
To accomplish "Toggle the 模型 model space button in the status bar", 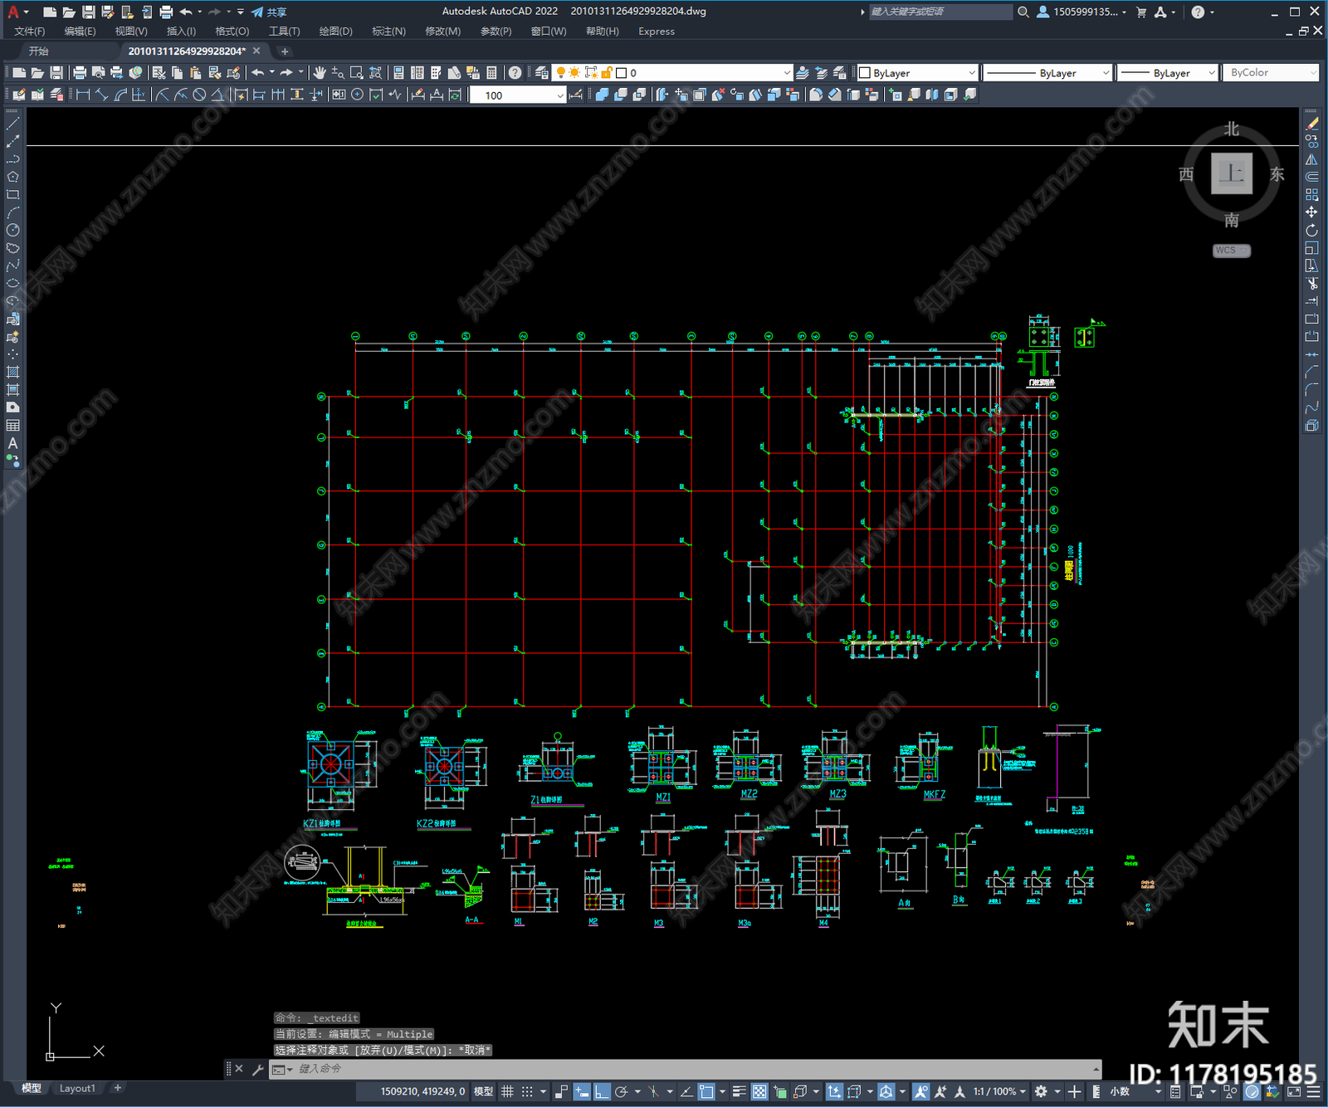I will 483,1091.
